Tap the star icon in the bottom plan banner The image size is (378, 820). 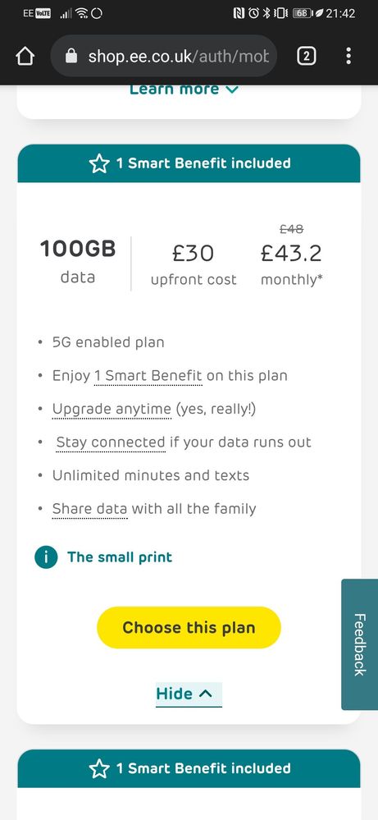click(99, 769)
